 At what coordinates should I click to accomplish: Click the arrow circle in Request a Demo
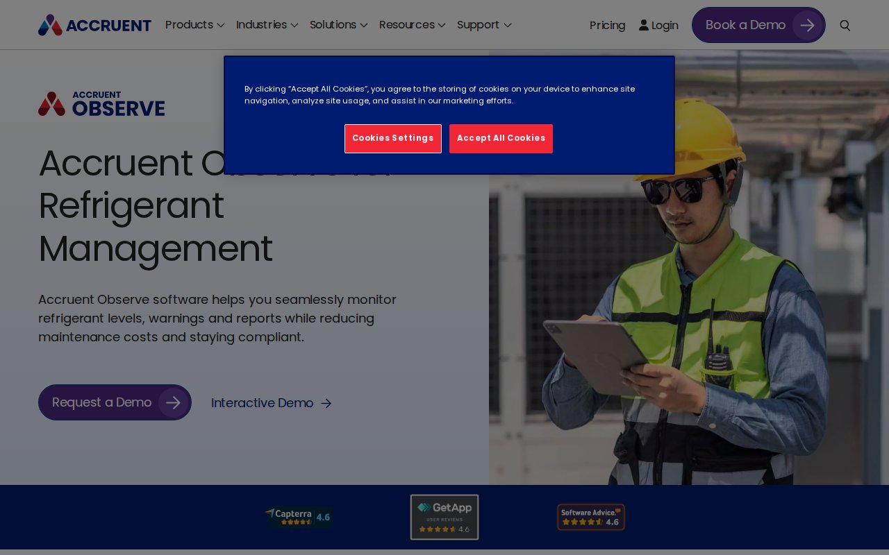(x=173, y=402)
